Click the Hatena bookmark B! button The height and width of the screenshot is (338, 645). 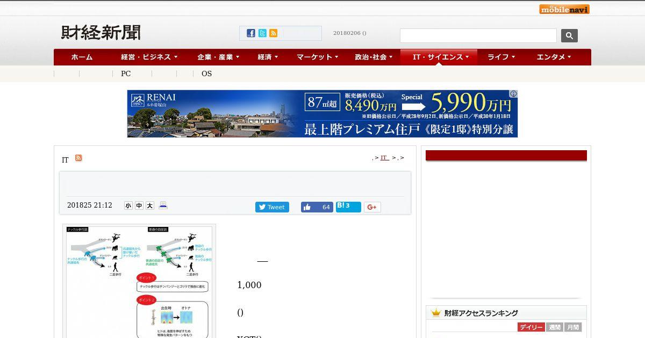(348, 207)
